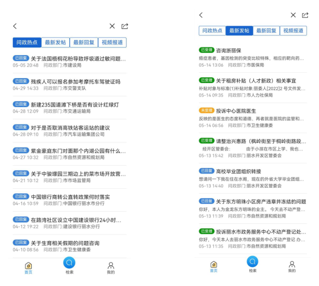Tap the back arrow in the left screen
319x286 pixels.
click(15, 26)
